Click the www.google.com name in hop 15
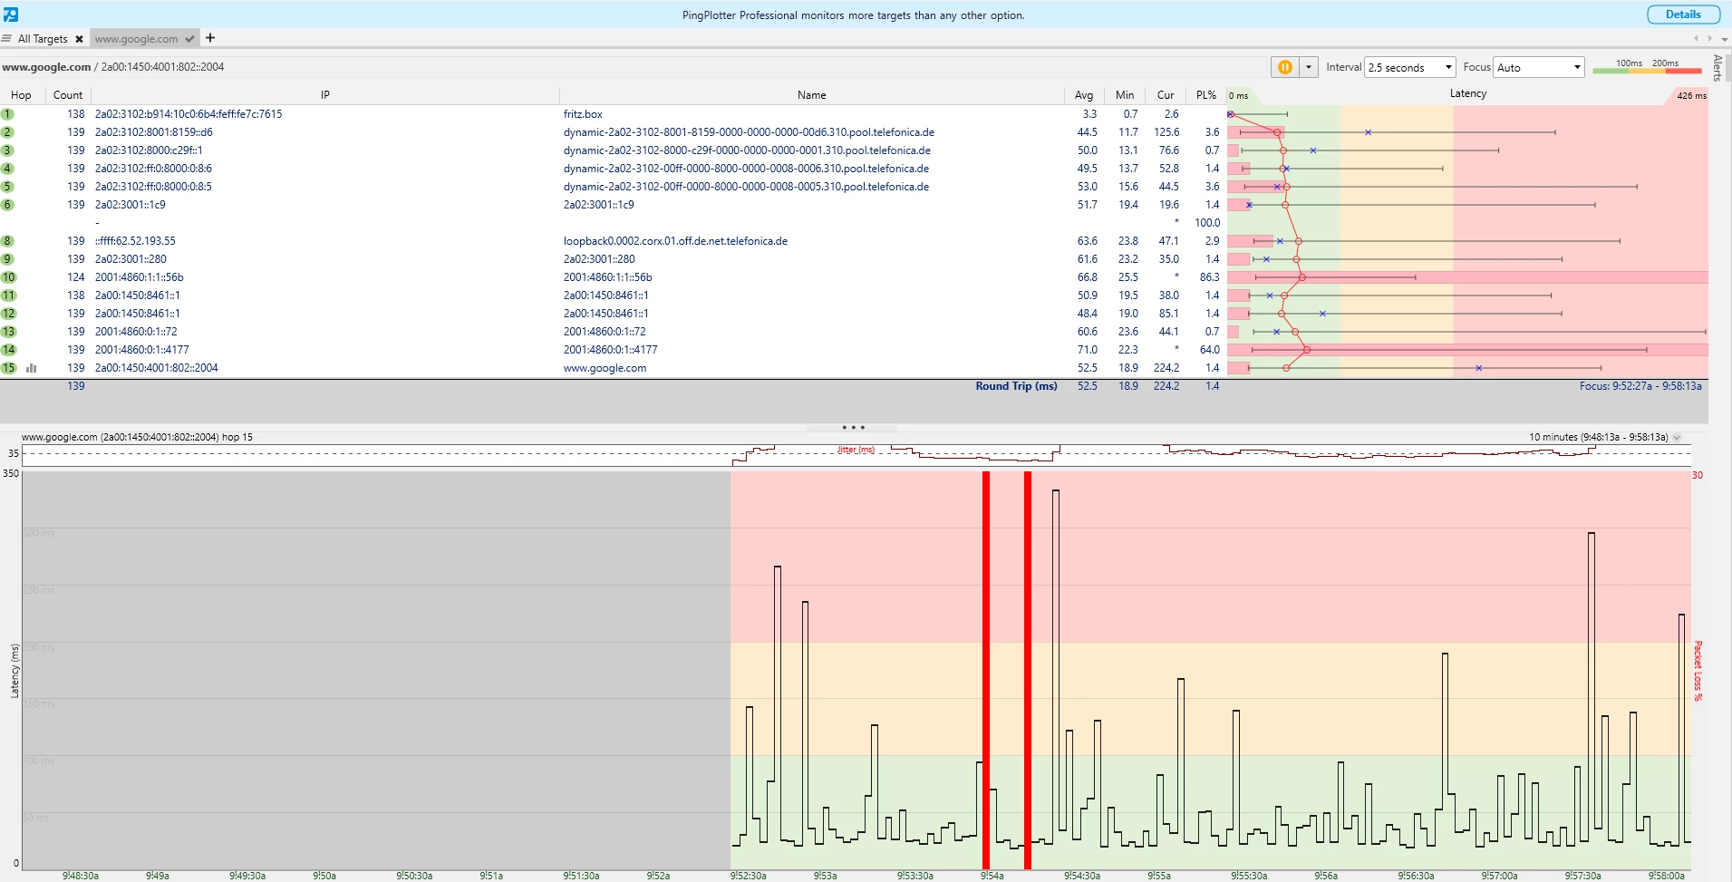The image size is (1732, 882). click(605, 368)
